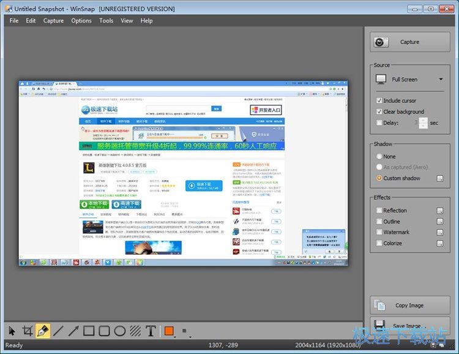Open the line width size selector
This screenshot has width=459, height=354.
(185, 331)
